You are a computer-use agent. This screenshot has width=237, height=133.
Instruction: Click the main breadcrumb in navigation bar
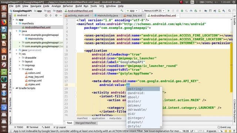(58, 11)
